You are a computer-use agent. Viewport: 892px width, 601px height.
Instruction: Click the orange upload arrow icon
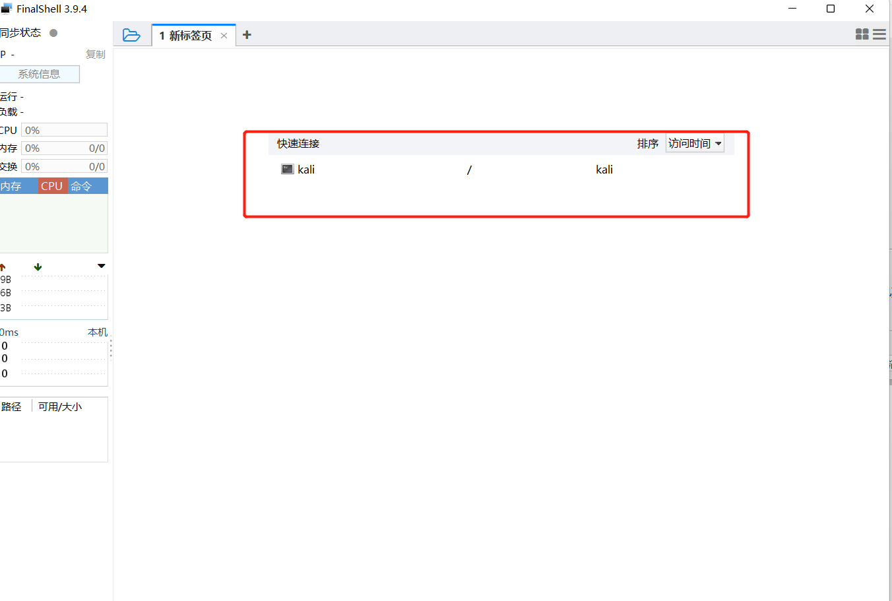3,267
